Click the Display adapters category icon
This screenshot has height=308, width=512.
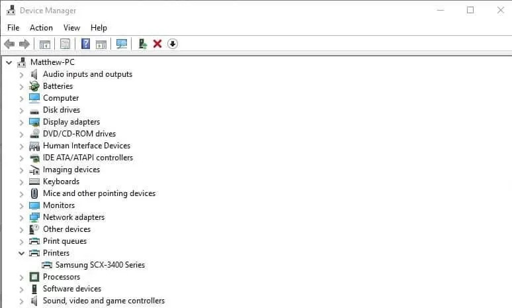click(x=34, y=122)
